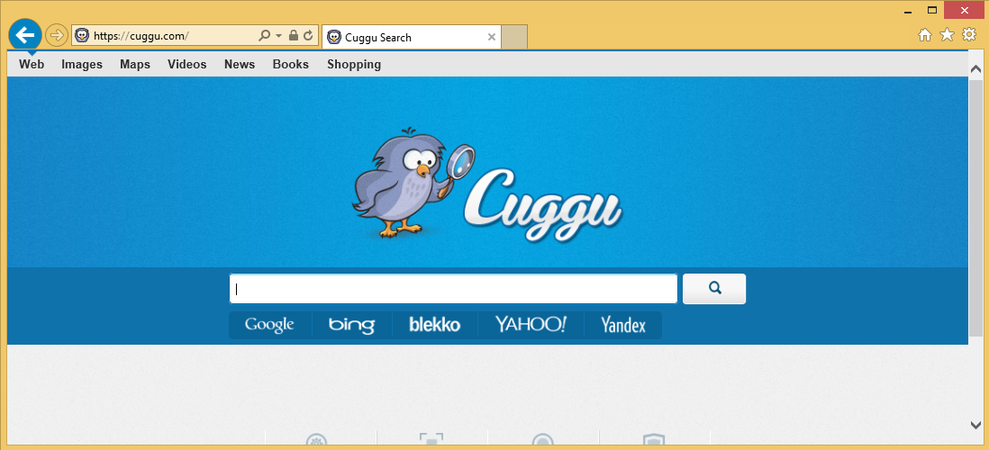Choose Yandex as search engine

(x=623, y=325)
